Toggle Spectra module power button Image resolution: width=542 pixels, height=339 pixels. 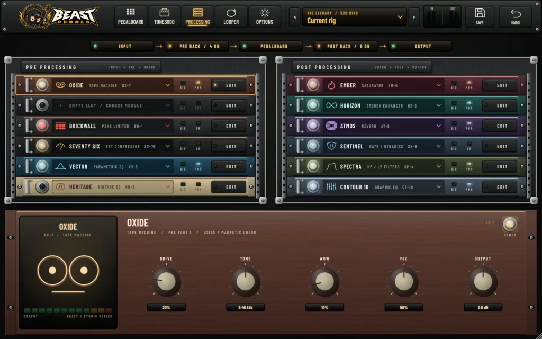point(313,167)
